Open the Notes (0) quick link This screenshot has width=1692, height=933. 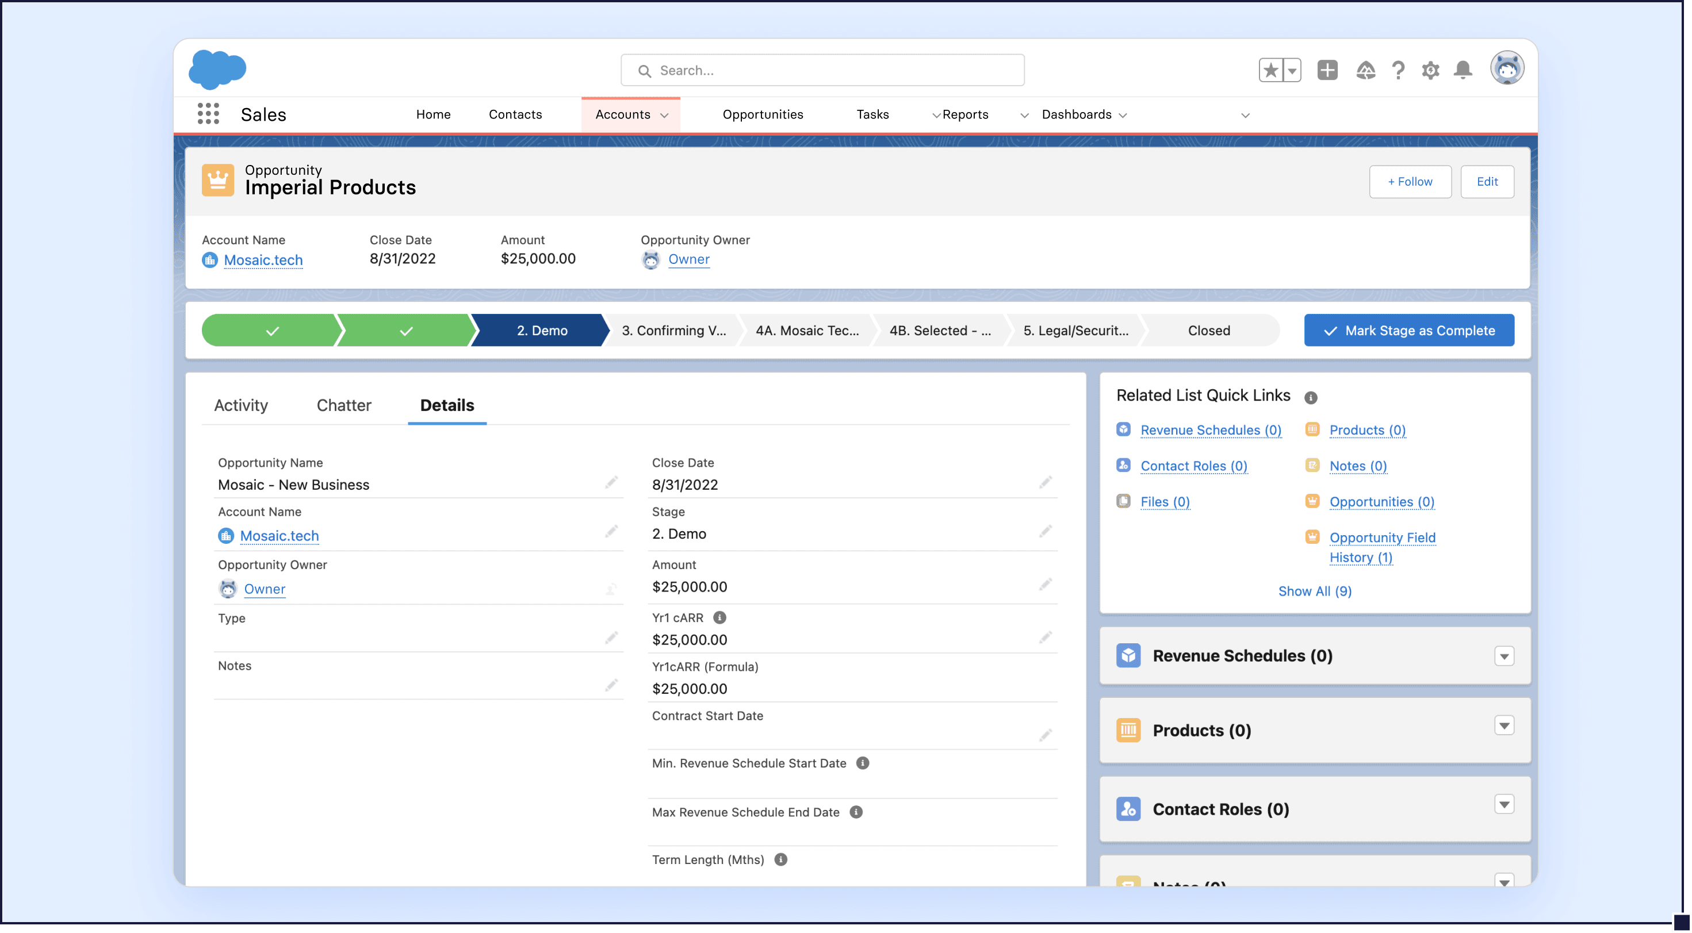(1358, 466)
